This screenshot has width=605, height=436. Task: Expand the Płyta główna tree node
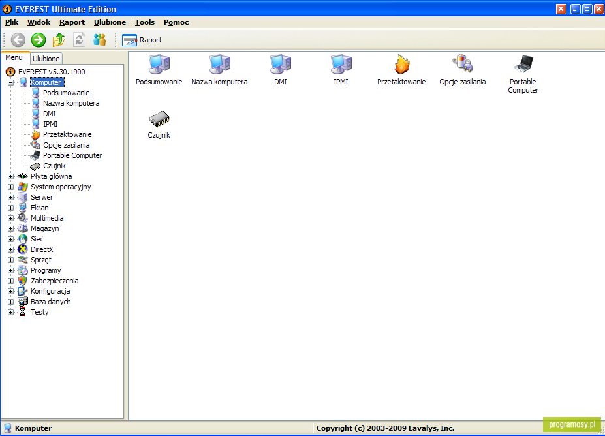pyautogui.click(x=11, y=176)
